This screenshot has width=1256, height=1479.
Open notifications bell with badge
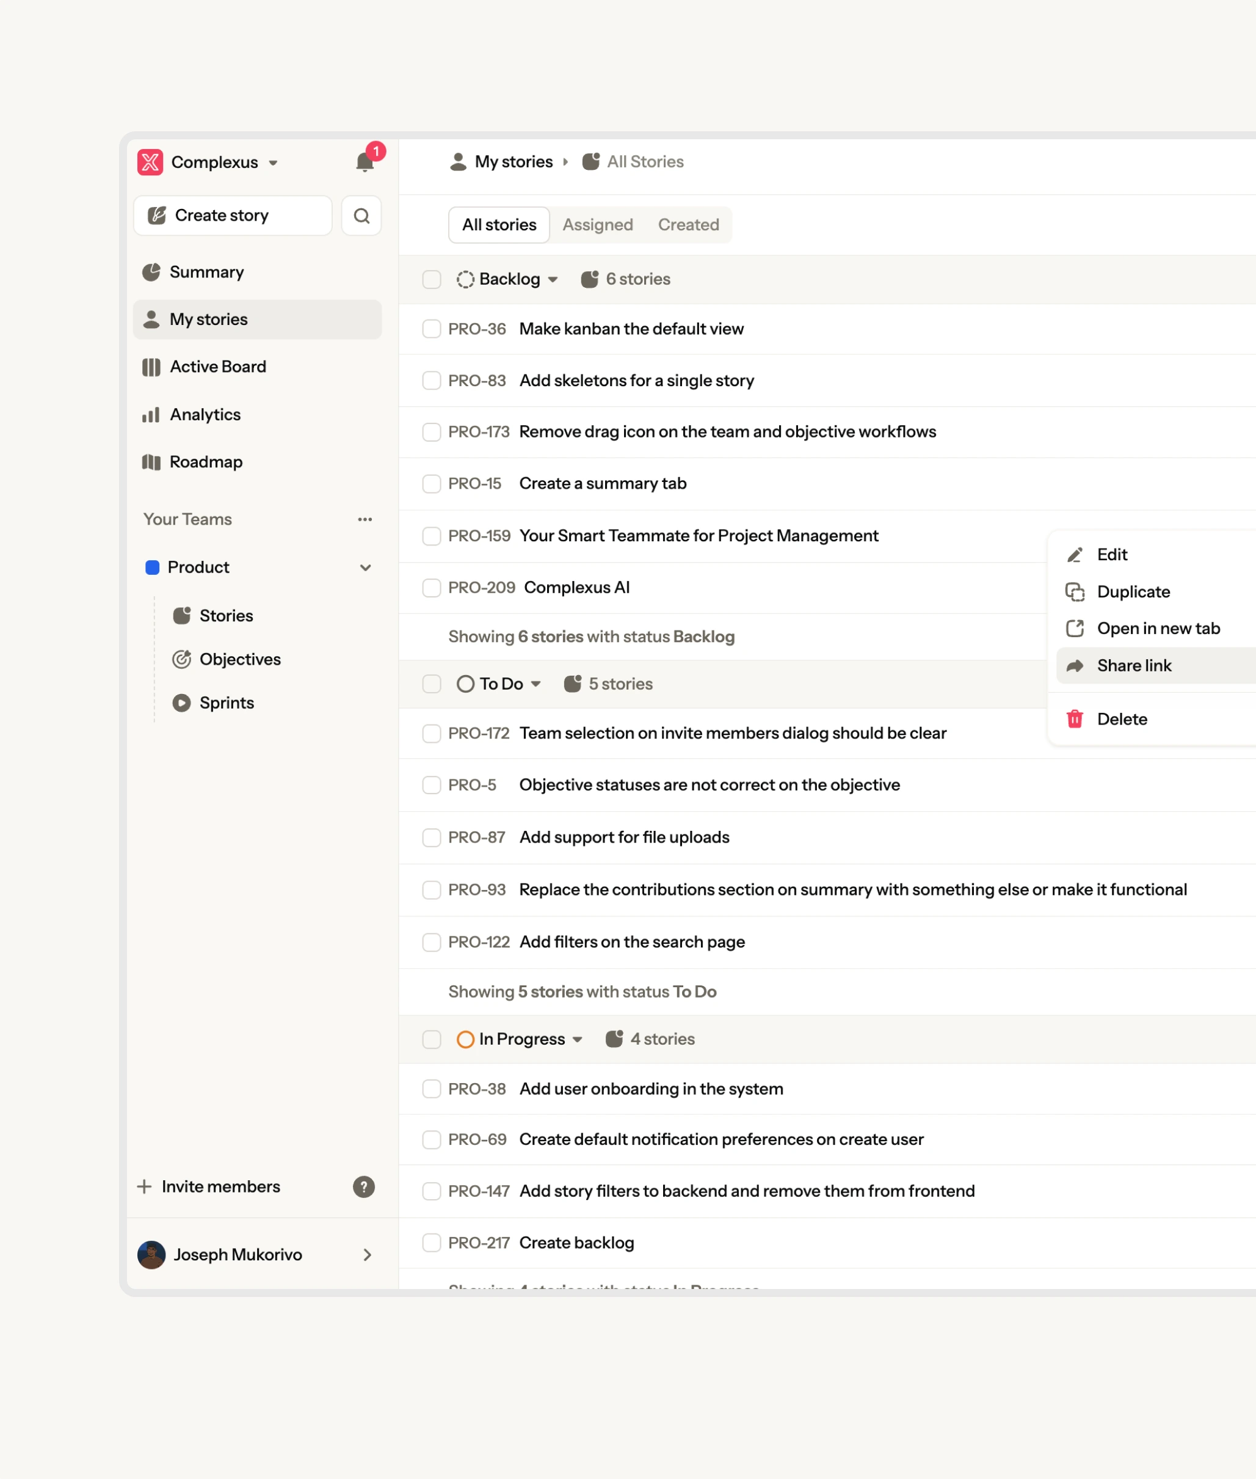pos(365,162)
